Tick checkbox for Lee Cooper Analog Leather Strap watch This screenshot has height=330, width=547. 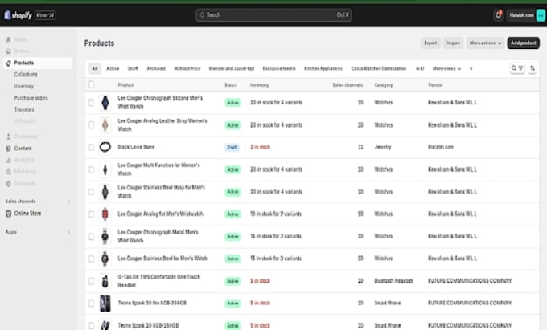point(92,125)
